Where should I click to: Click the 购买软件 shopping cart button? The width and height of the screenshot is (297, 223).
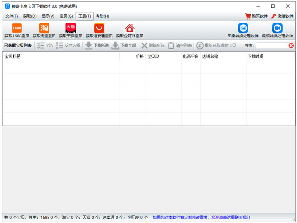click(x=256, y=16)
